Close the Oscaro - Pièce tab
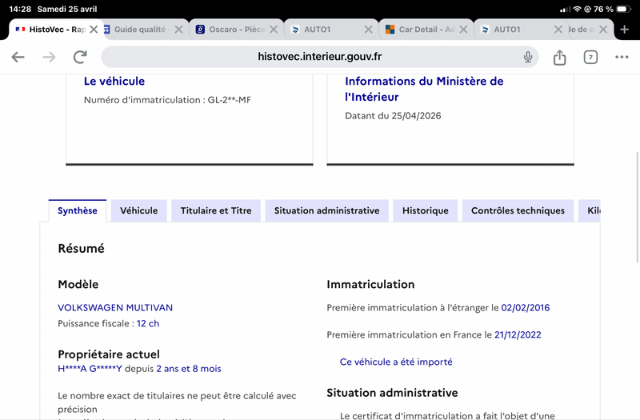This screenshot has height=420, width=640. (x=274, y=30)
